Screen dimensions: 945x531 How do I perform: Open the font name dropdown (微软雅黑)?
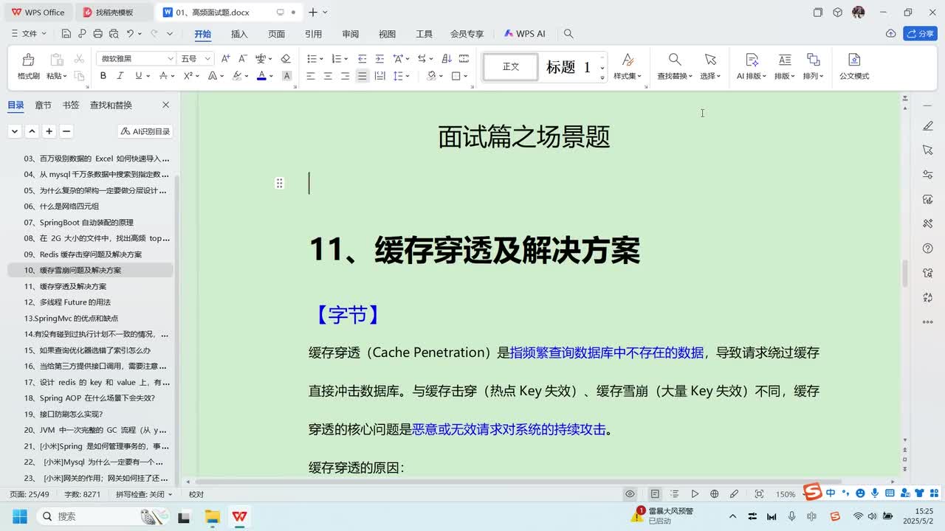coord(171,59)
